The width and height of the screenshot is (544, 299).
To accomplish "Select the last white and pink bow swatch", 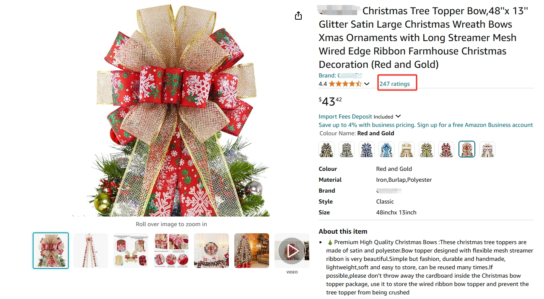I will [487, 149].
